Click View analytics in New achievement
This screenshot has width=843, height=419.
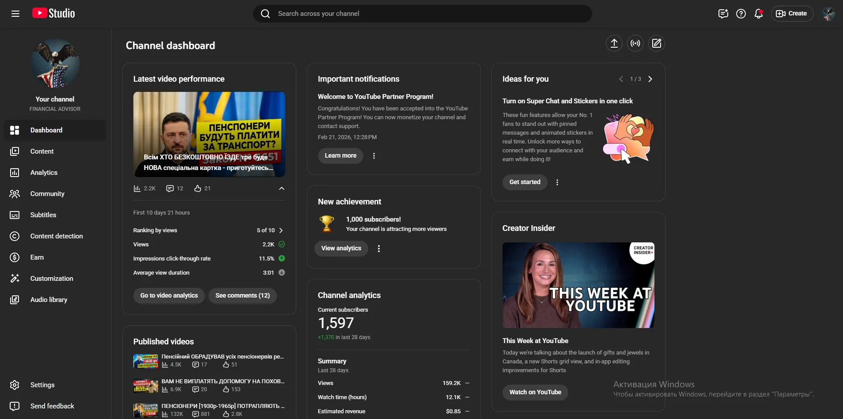(341, 248)
